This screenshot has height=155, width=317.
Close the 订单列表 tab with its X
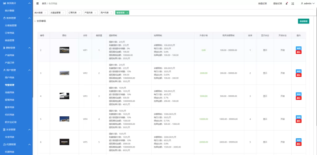tap(79, 13)
